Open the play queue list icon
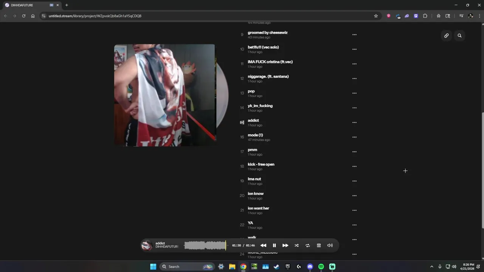This screenshot has width=484, height=272. (319, 246)
